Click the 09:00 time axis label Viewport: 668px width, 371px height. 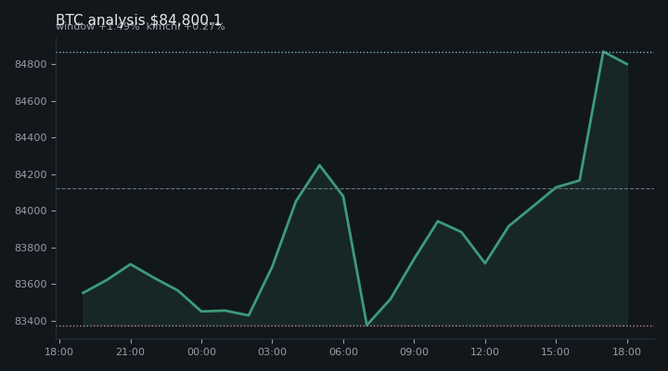point(414,352)
